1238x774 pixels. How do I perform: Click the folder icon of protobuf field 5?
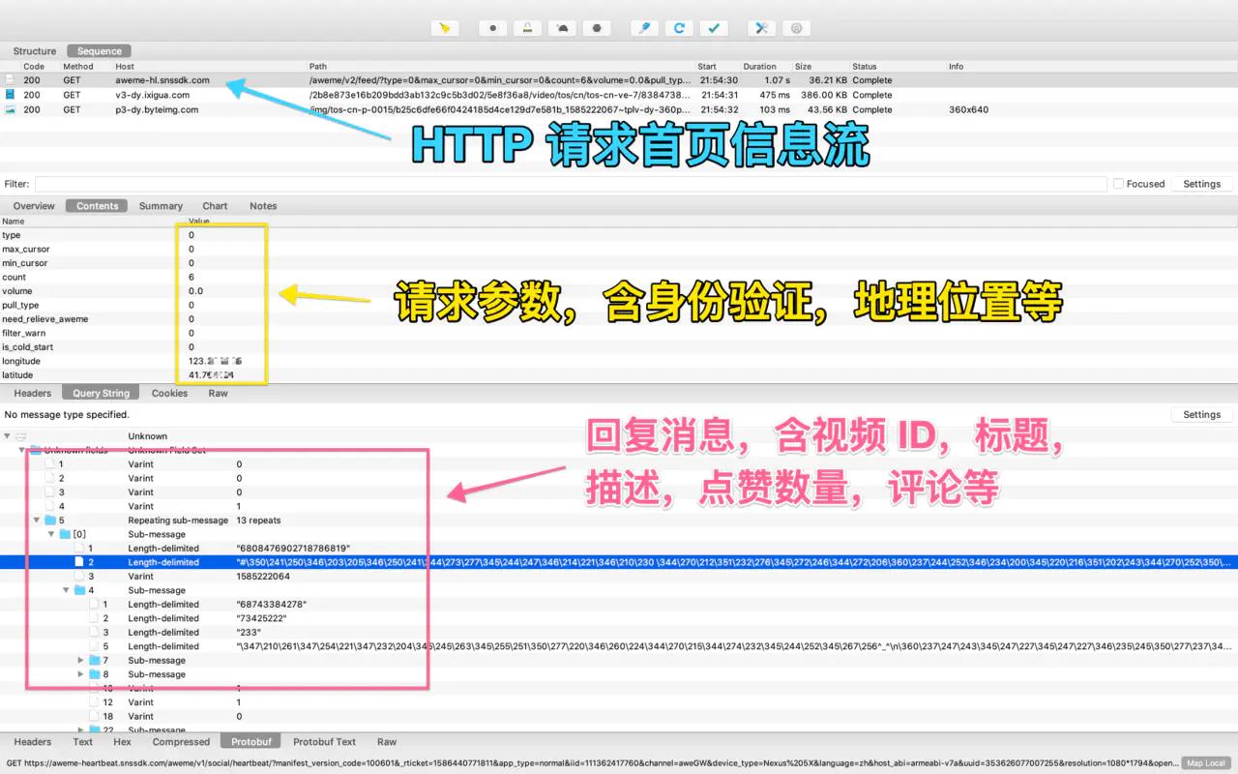point(50,521)
